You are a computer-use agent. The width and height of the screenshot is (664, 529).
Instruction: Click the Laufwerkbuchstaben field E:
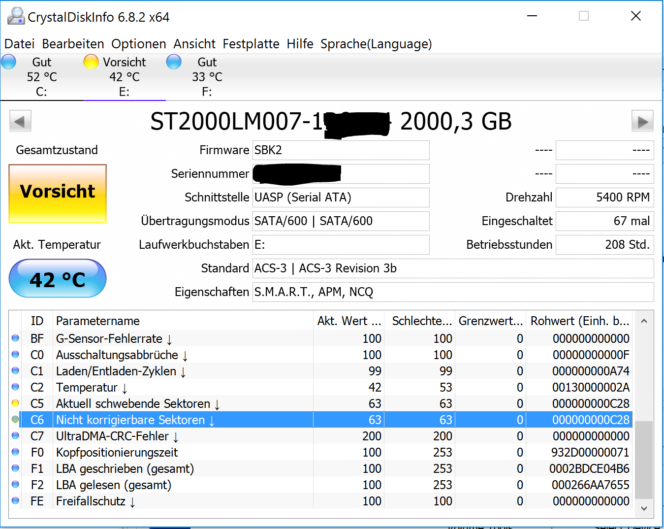(x=341, y=245)
